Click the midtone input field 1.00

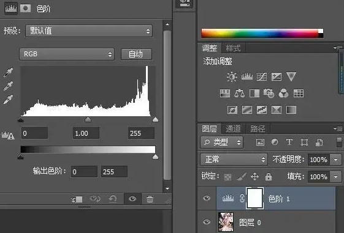tap(86, 133)
